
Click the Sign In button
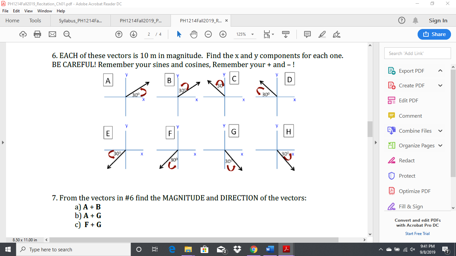438,20
